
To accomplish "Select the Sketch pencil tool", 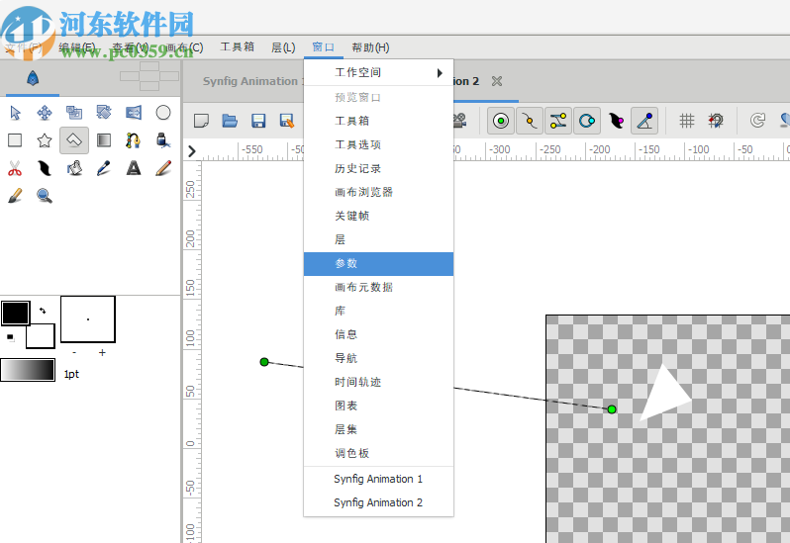I will point(163,168).
